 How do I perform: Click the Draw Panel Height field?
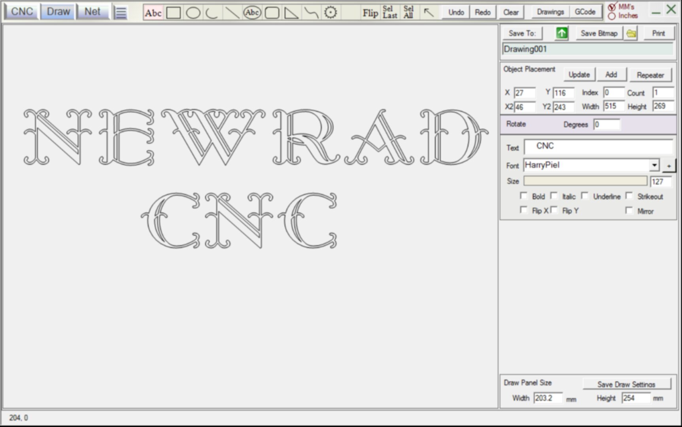coord(636,398)
